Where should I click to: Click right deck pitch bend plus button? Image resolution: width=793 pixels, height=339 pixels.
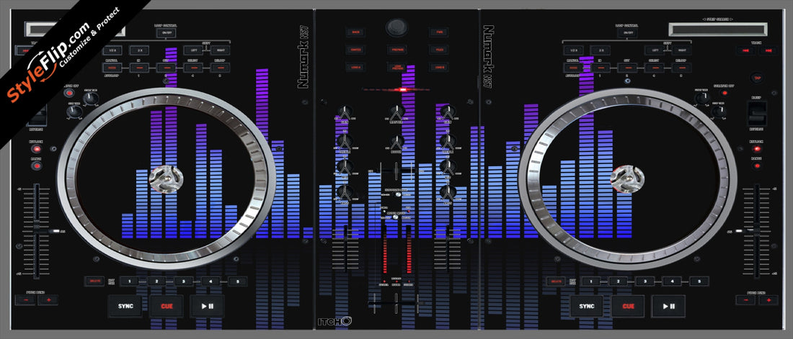(768, 300)
